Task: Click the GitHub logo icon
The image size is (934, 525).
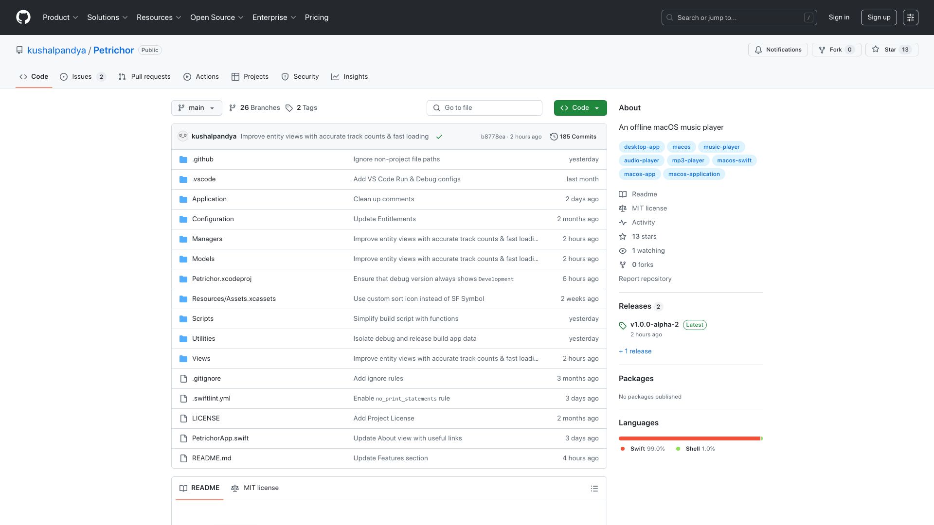Action: click(x=23, y=17)
